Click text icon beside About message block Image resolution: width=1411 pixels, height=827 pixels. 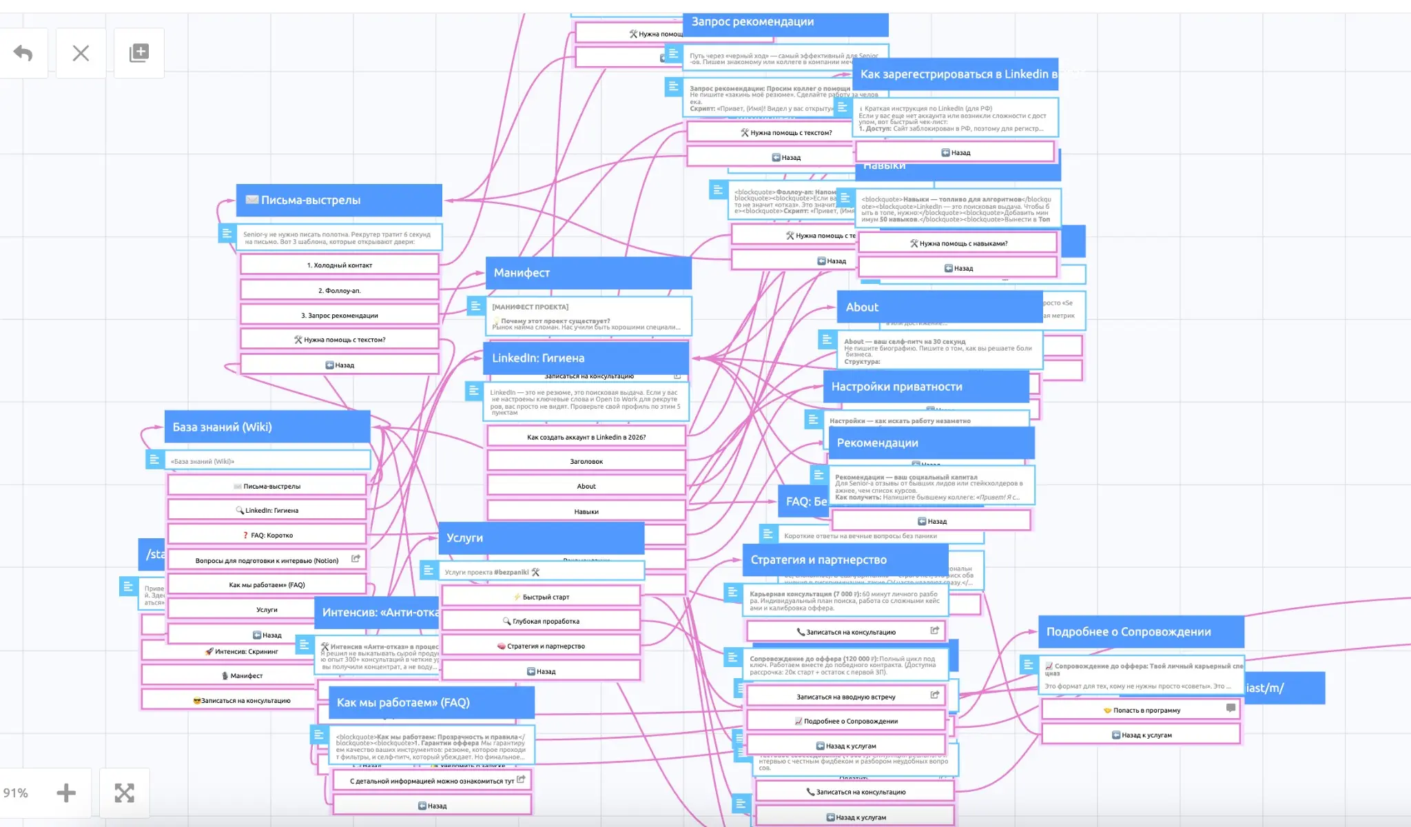(x=827, y=339)
